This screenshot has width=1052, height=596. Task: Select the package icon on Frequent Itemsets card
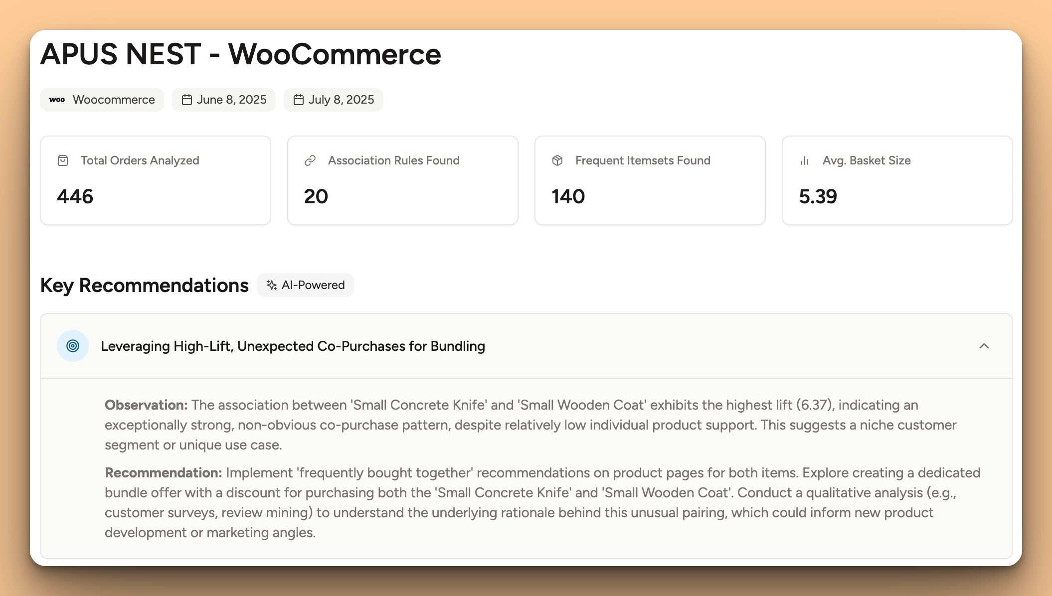tap(557, 160)
